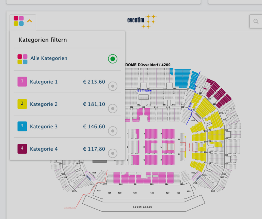Screen dimensions: 262x219
Task: Select the Kategorie 1 radio button
Action: [x=113, y=86]
